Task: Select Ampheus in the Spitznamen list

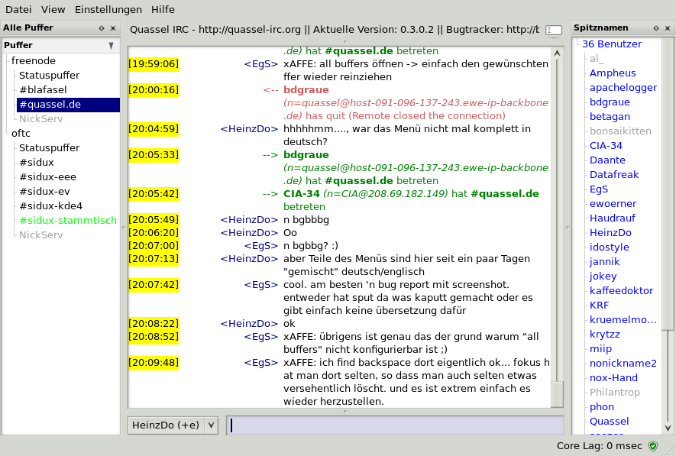Action: click(x=613, y=73)
